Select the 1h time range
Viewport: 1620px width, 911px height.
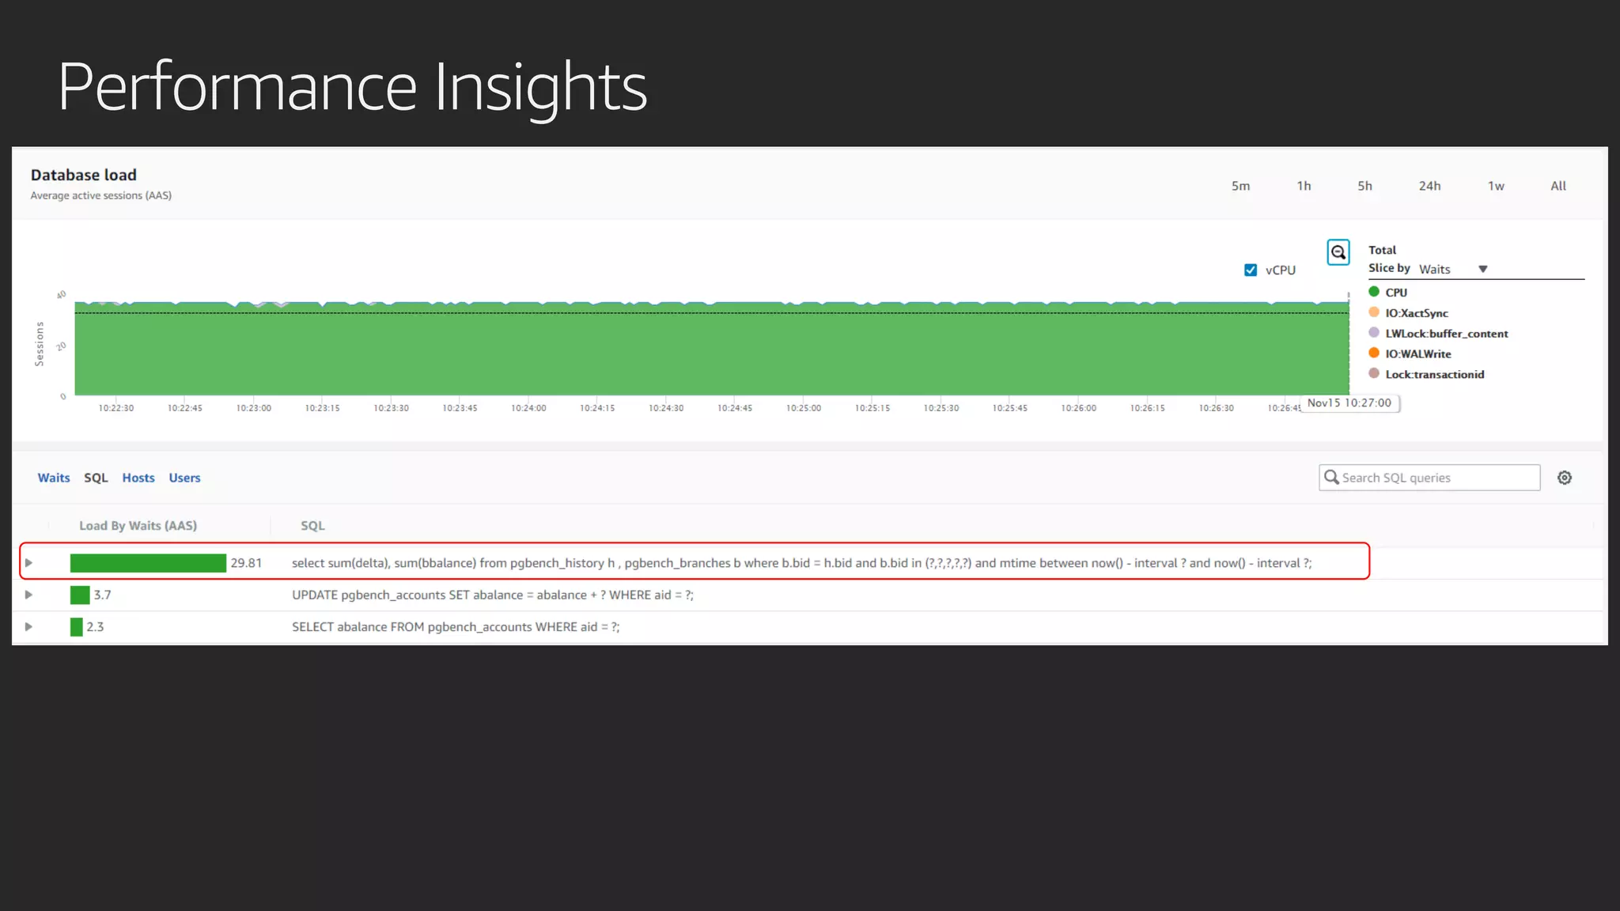pos(1304,186)
